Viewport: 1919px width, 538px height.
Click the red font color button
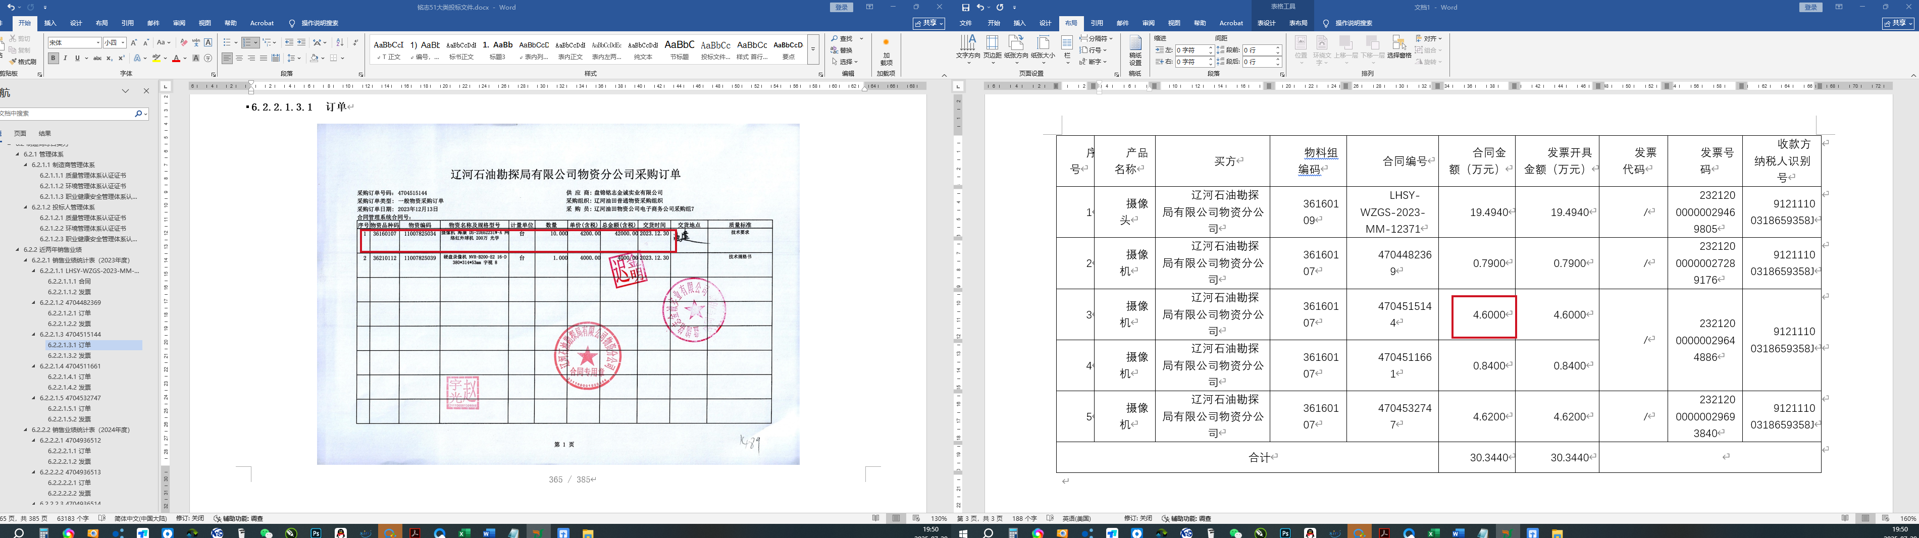pyautogui.click(x=176, y=58)
